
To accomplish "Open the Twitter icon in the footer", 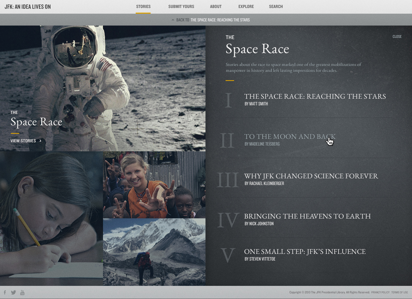I will coord(14,292).
